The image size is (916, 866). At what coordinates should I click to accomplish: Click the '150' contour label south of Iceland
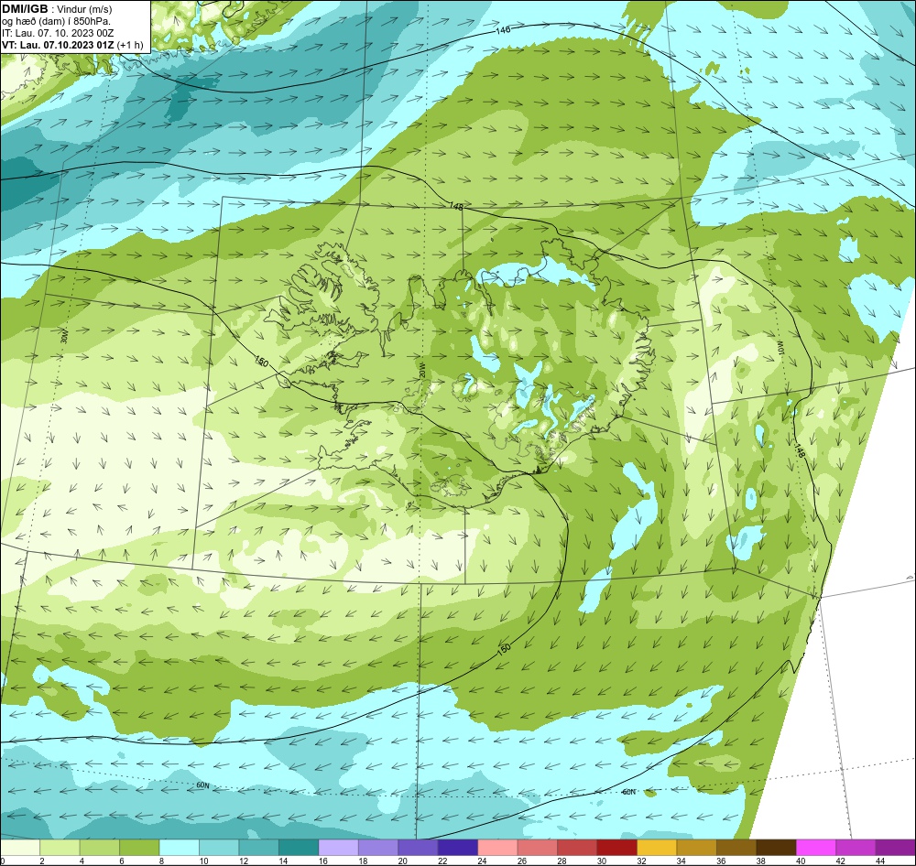click(504, 649)
